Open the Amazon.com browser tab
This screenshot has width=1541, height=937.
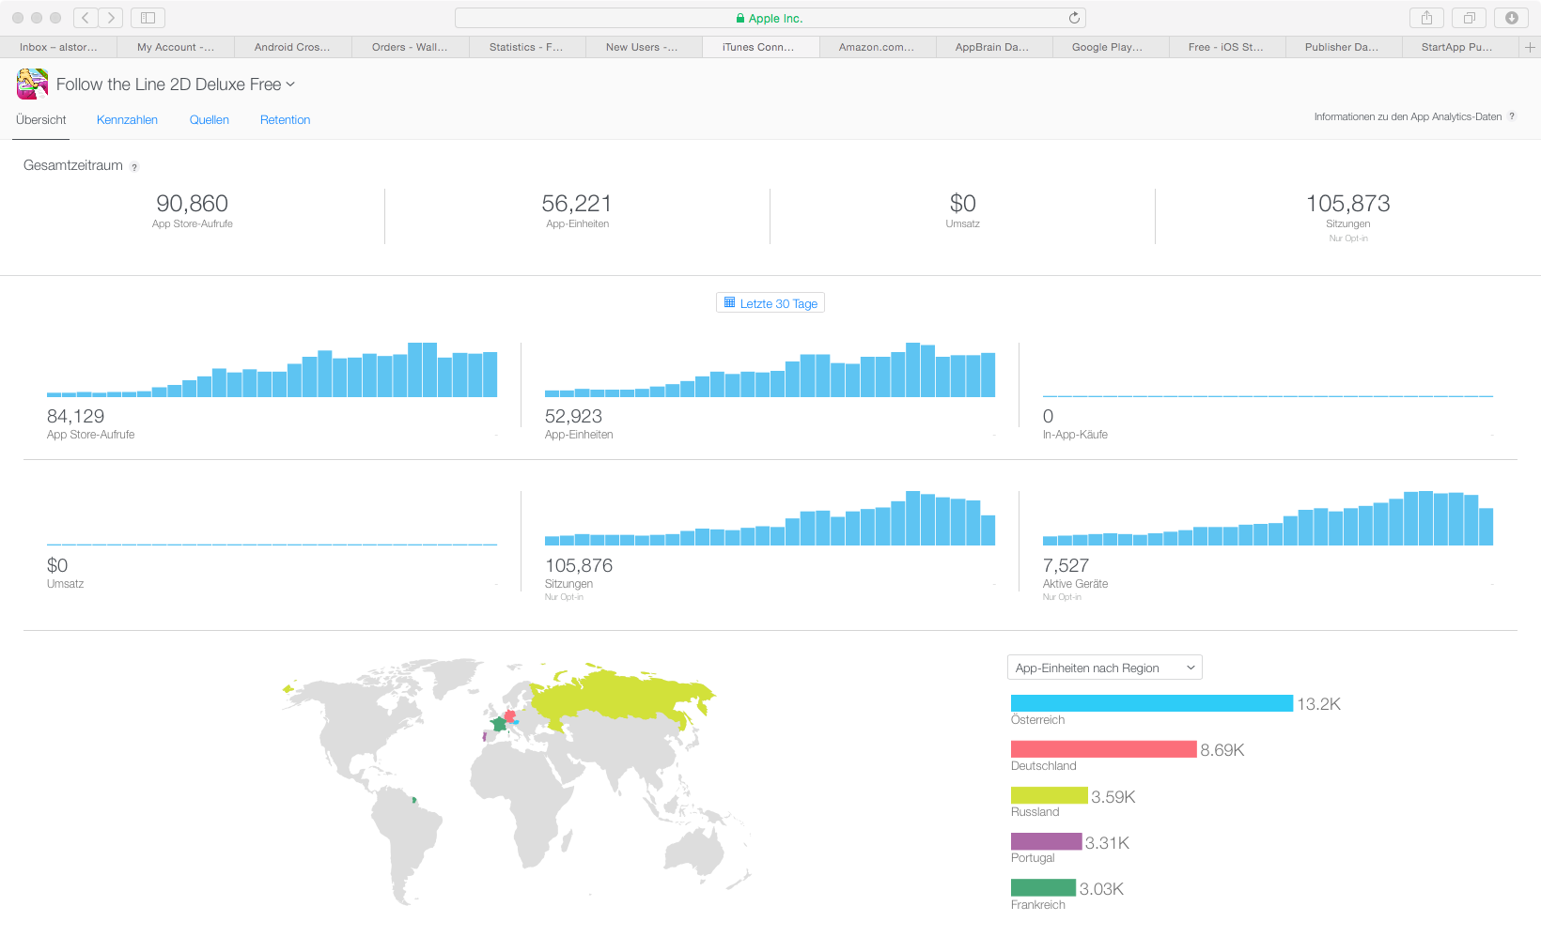[x=877, y=47]
